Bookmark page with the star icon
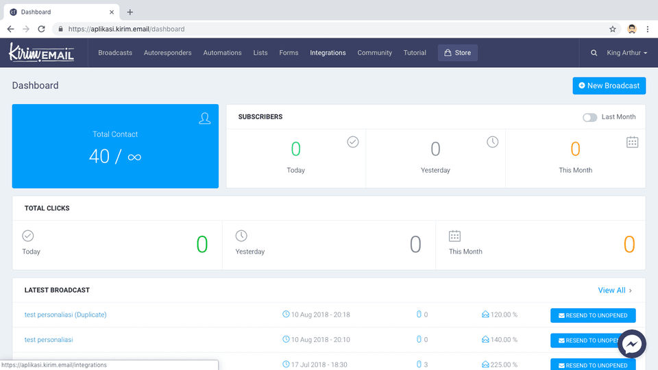 (613, 29)
